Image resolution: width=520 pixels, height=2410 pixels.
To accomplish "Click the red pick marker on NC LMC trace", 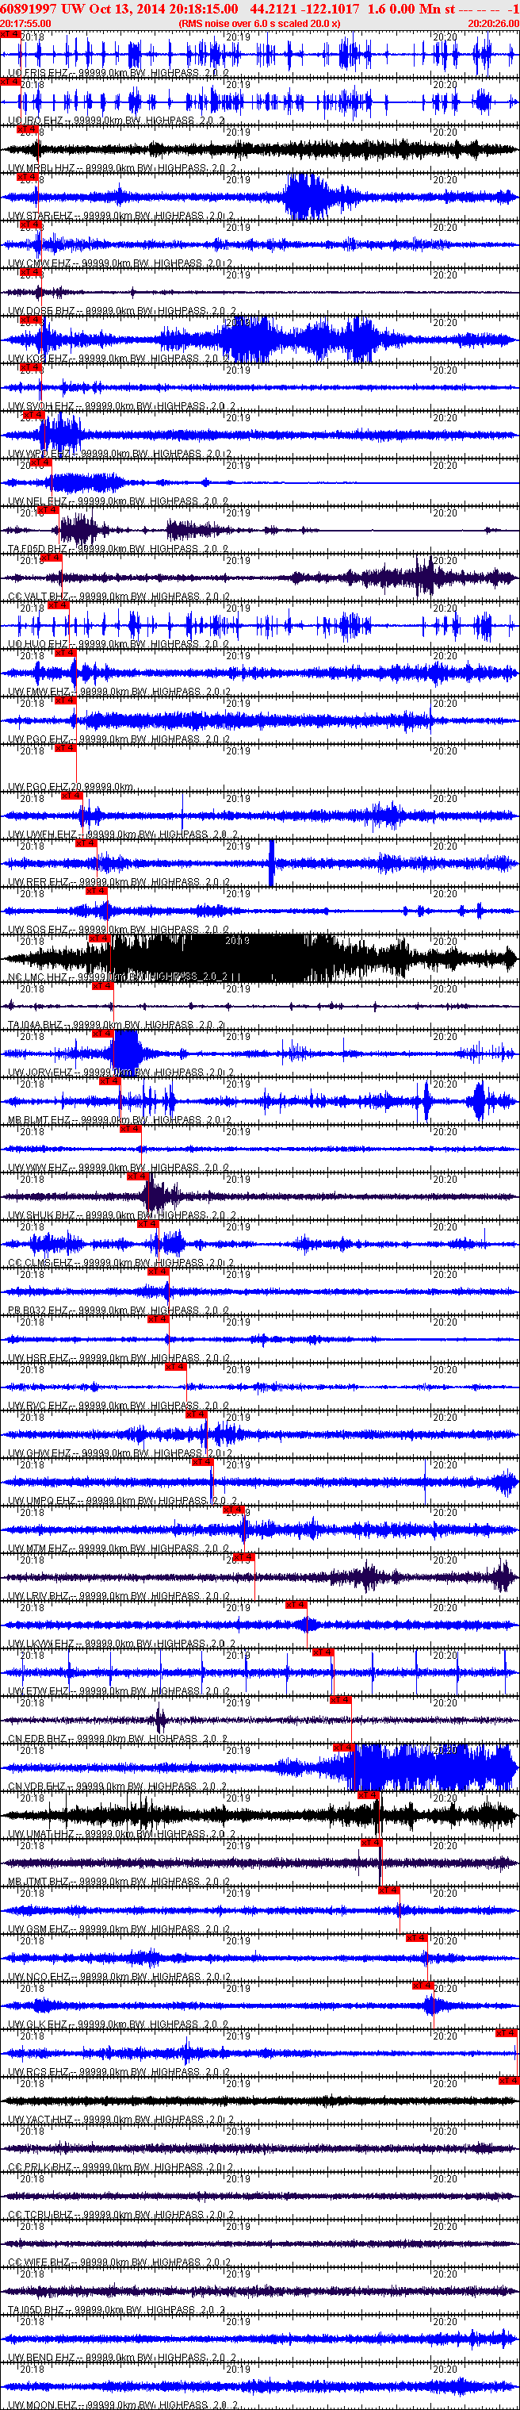I will [x=100, y=938].
